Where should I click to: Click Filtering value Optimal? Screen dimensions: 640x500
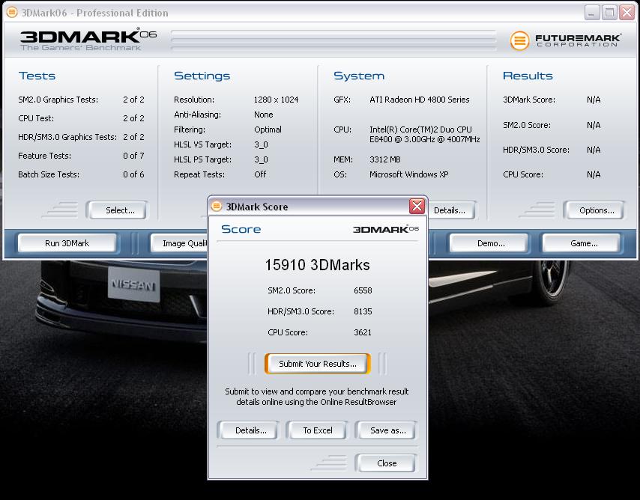coord(268,129)
